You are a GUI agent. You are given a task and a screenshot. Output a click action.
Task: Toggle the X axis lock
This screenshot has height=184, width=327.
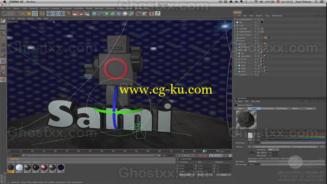pyautogui.click(x=49, y=13)
